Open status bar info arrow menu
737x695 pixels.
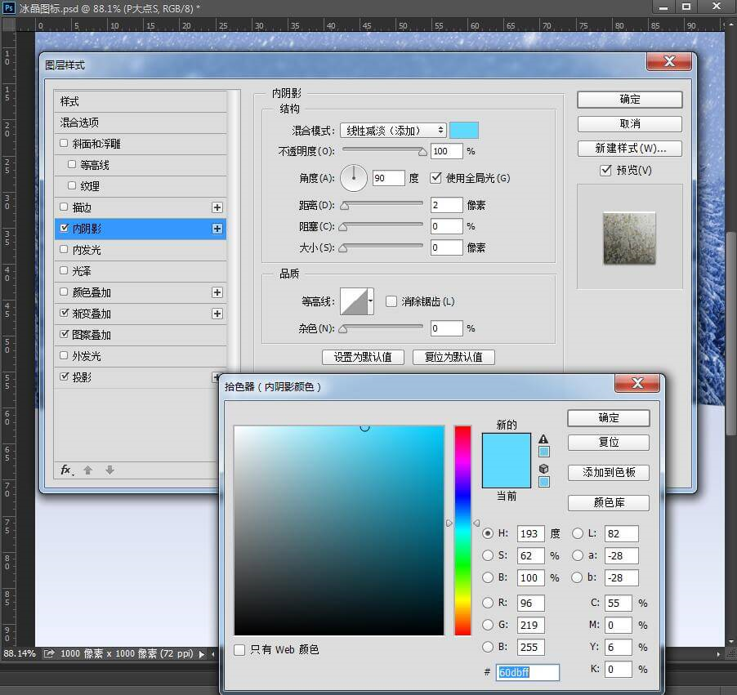[202, 654]
